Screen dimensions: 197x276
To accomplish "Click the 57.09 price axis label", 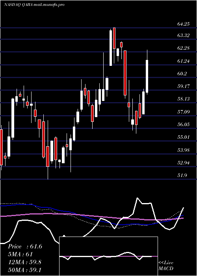I will pos(183,112).
